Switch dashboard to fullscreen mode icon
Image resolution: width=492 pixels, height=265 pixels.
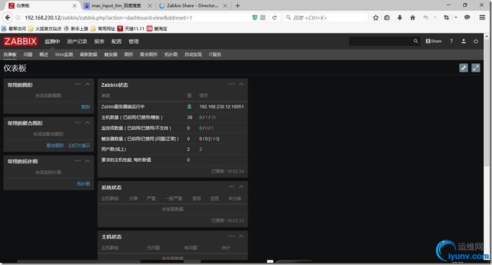click(476, 68)
